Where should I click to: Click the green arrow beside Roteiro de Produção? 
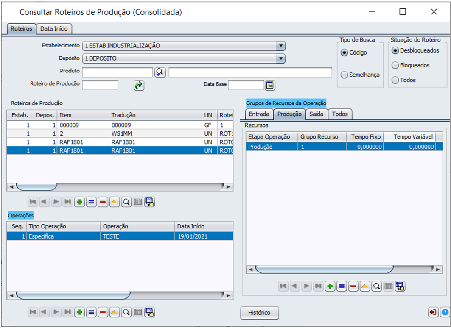(x=139, y=85)
